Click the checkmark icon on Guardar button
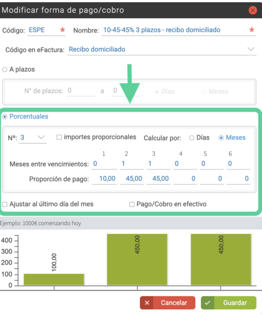The image size is (262, 318). [x=207, y=303]
